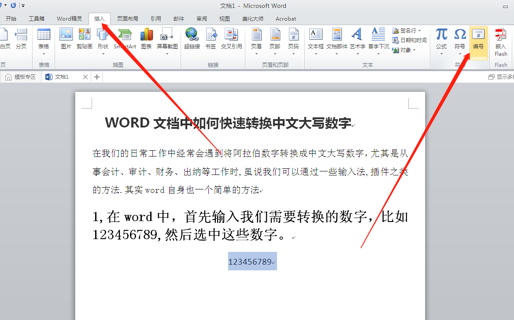
Task: Insert a chart with 图表
Action: pos(146,39)
